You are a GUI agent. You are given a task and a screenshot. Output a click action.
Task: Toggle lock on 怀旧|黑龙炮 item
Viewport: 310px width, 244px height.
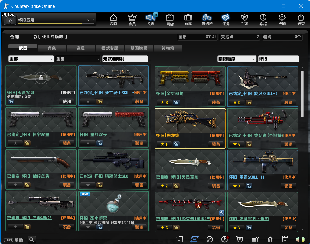176,144
